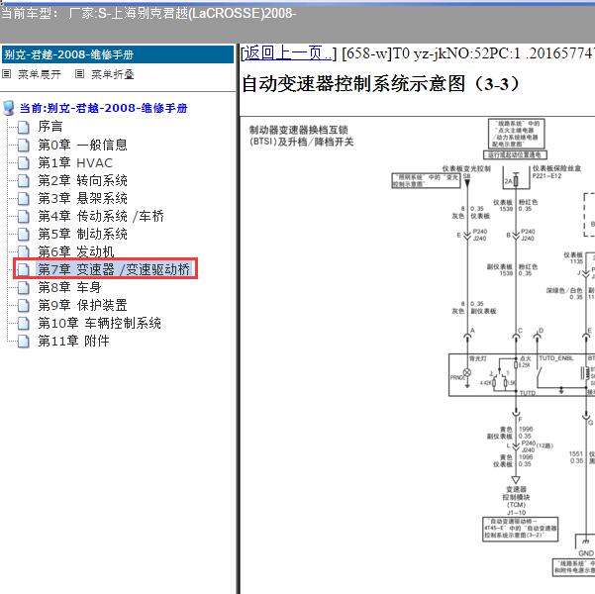Screen dimensions: 595x594
Task: Click the 制动器变速器换档互锁 diagram caption
Action: click(x=301, y=136)
